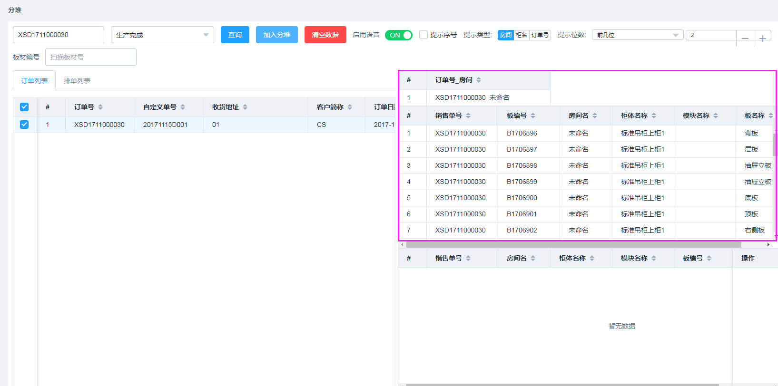Sort order list by 订单号 column
The image size is (778, 386).
pyautogui.click(x=100, y=107)
